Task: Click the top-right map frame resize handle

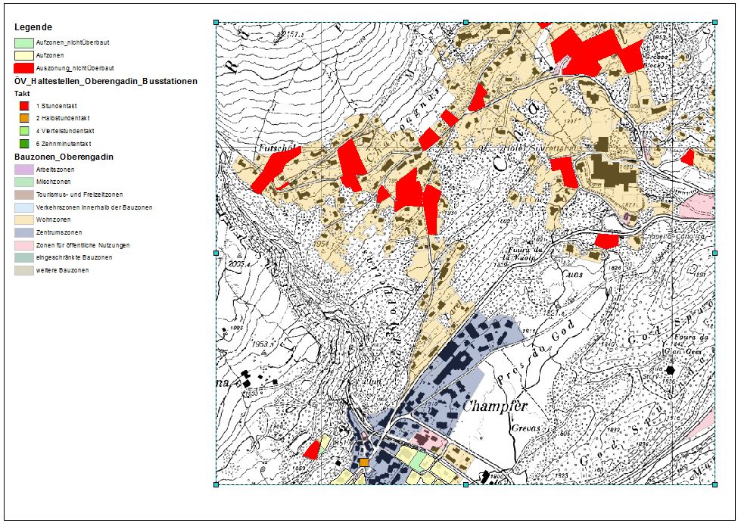Action: (x=715, y=22)
